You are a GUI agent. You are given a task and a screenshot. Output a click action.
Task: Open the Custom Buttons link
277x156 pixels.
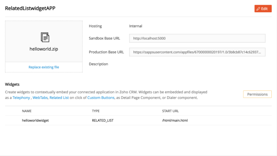pos(101,98)
